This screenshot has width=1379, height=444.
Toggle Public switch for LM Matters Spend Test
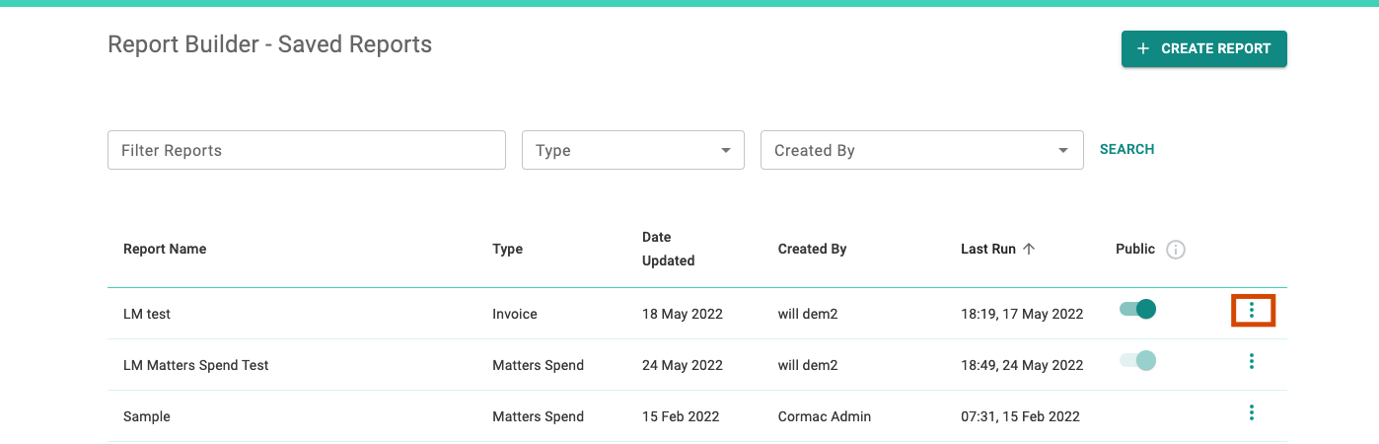pyautogui.click(x=1137, y=361)
